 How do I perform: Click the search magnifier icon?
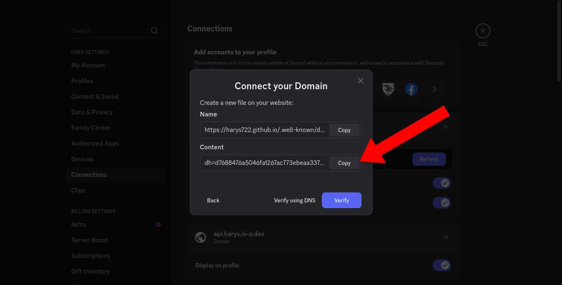154,31
